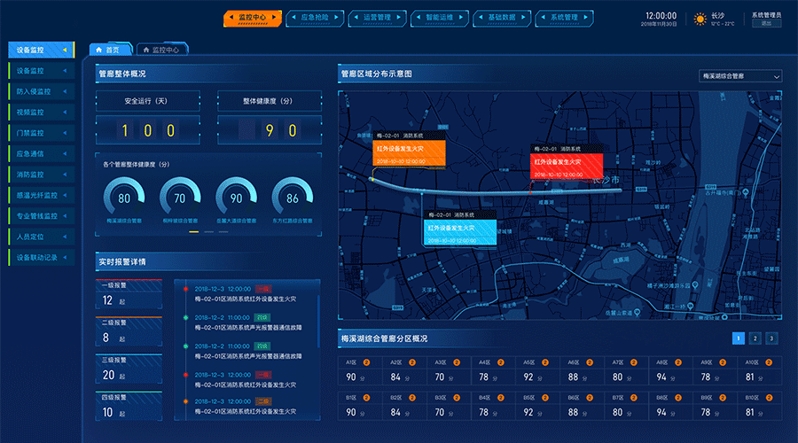Click the home icon on the 监控中心 tab
The image size is (798, 443).
coord(146,50)
